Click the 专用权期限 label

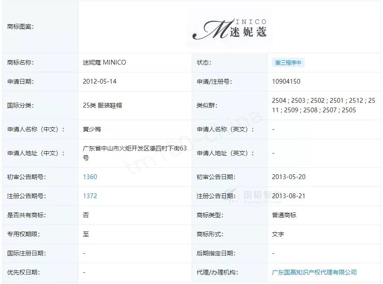point(23,234)
